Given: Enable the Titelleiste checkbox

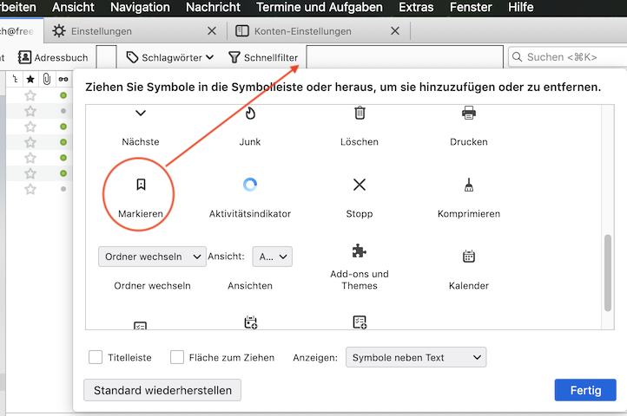Looking at the screenshot, I should click(x=96, y=357).
